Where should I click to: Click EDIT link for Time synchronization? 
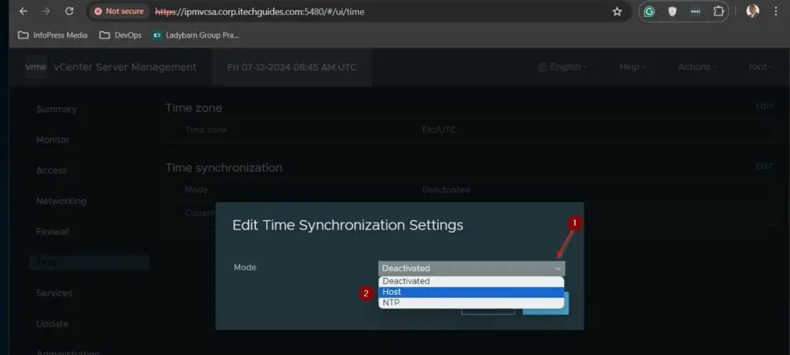(x=765, y=166)
